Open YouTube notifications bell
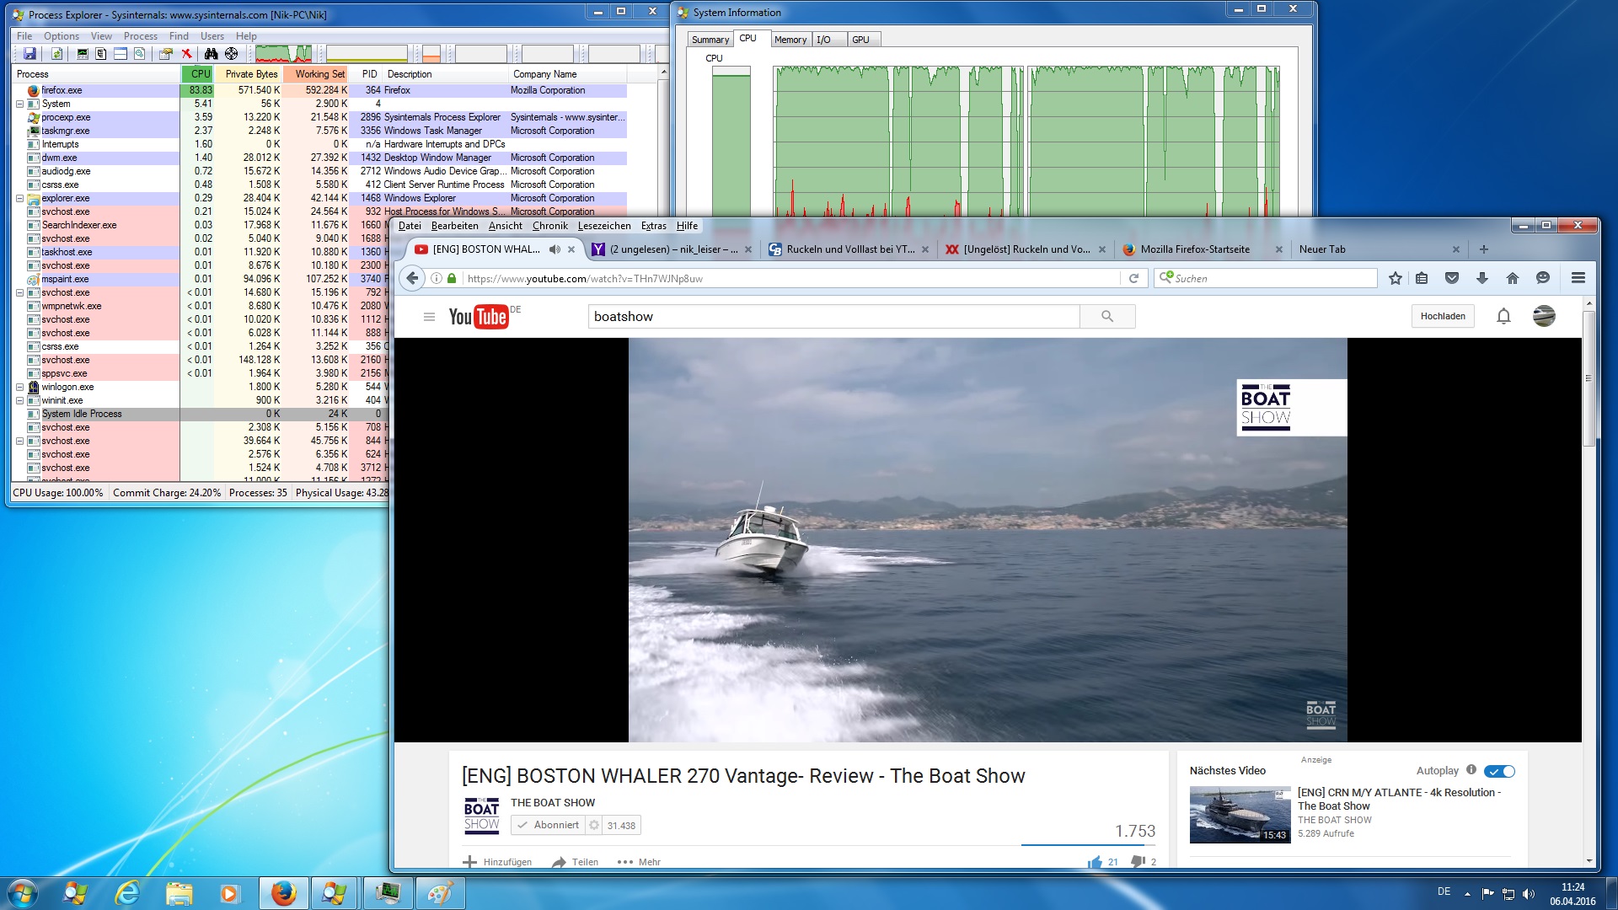The width and height of the screenshot is (1618, 910). click(x=1503, y=316)
